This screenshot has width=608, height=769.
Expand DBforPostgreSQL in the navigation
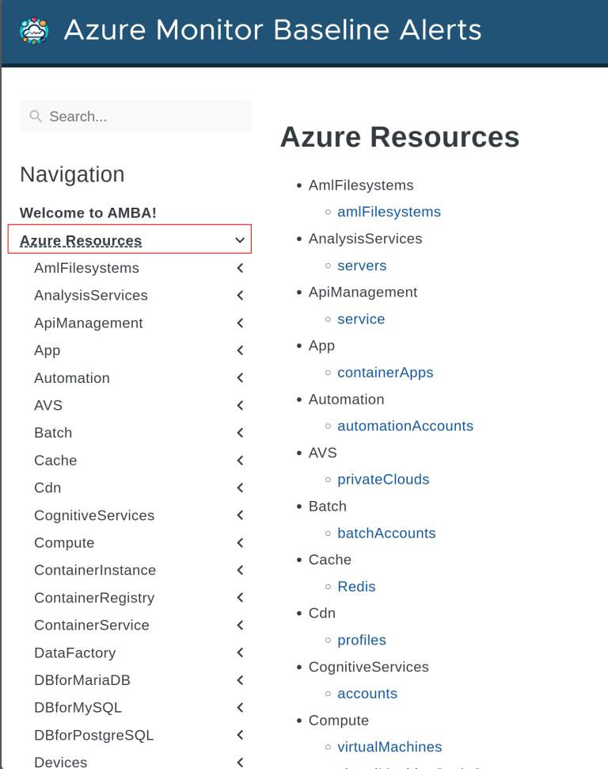pos(240,734)
